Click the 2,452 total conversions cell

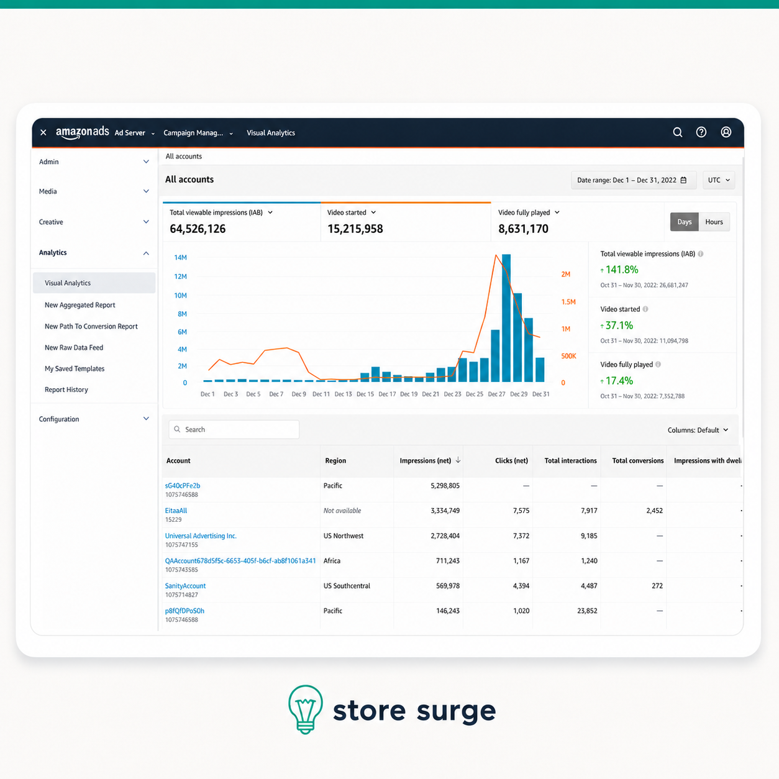coord(654,511)
